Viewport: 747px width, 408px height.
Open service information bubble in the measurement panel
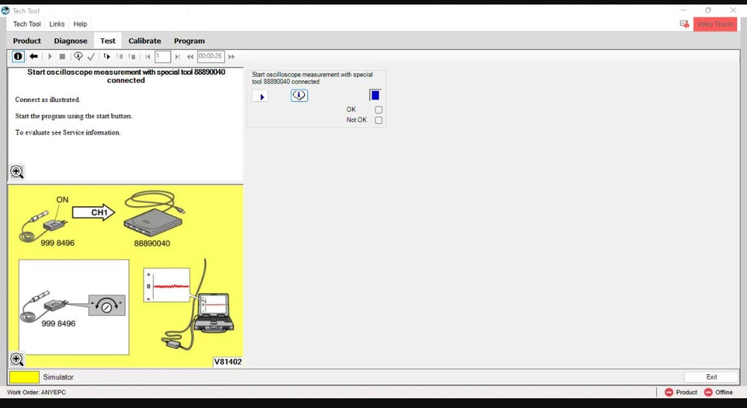point(299,96)
